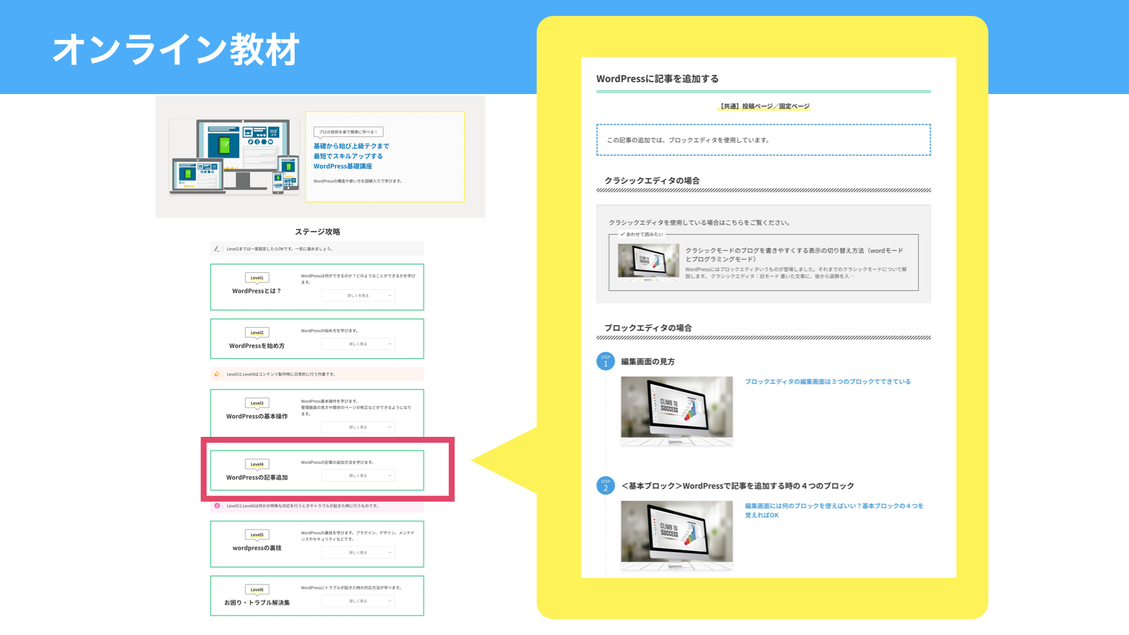Click the WordPressに記事を追加する page heading
Viewport: 1129px width, 635px height.
(657, 79)
